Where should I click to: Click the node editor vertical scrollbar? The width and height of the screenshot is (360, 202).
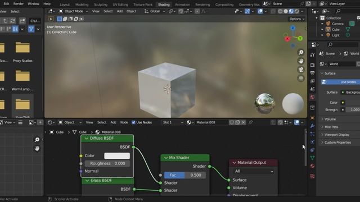click(x=305, y=148)
